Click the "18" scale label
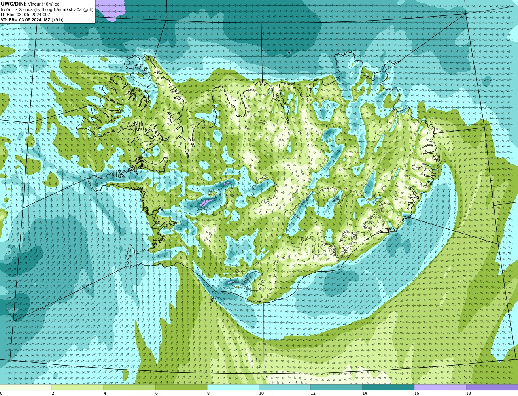 (x=469, y=393)
